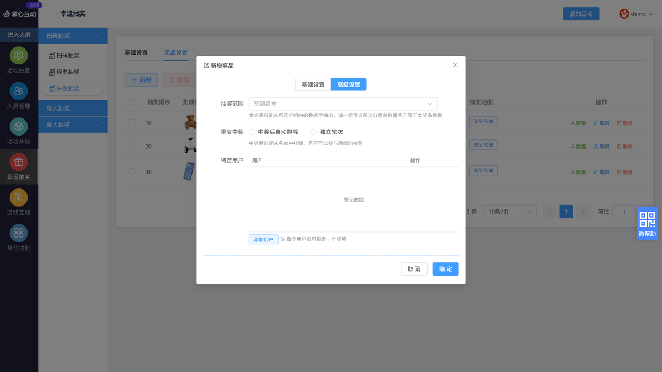The height and width of the screenshot is (372, 662).
Task: Select page number 1
Action: 566,212
